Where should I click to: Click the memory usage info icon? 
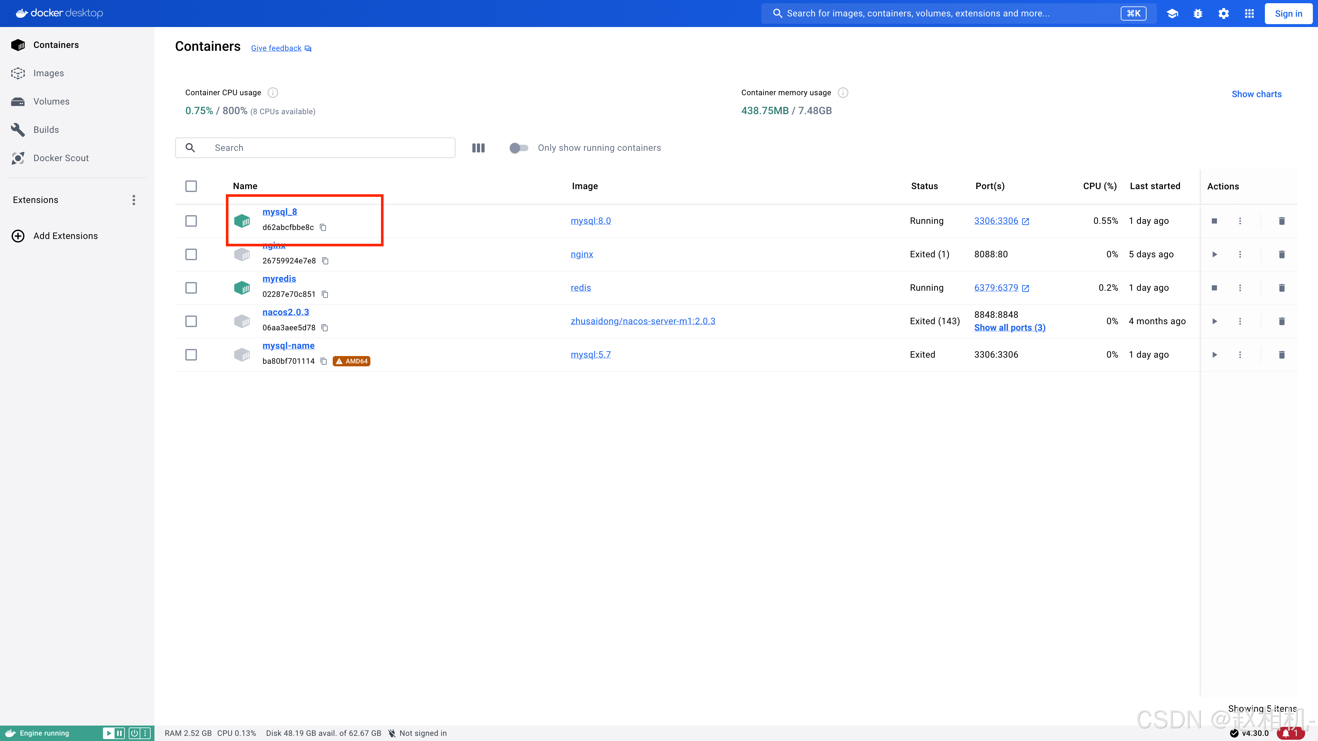pos(843,93)
